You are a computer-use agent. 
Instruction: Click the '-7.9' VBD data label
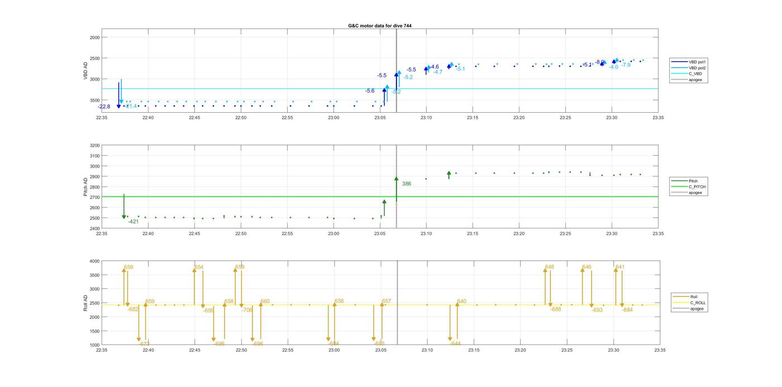pyautogui.click(x=626, y=65)
